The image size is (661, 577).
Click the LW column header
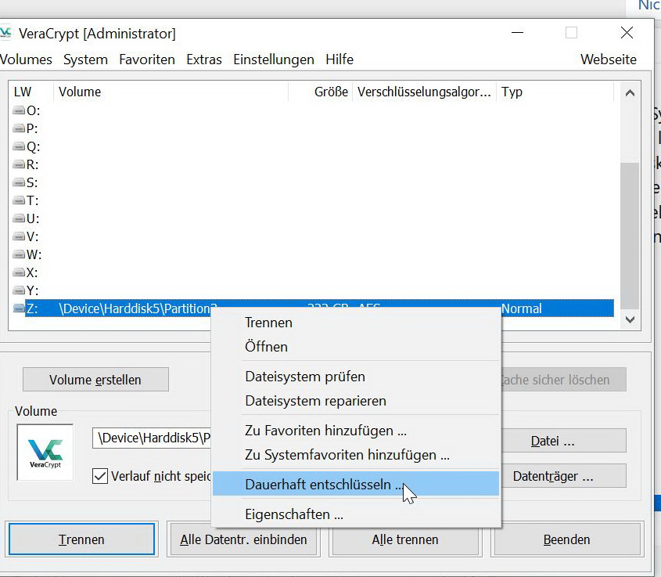tap(31, 92)
